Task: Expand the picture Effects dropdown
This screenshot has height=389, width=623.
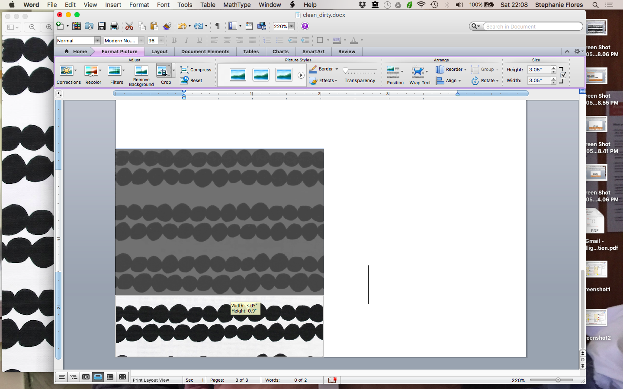Action: click(336, 80)
